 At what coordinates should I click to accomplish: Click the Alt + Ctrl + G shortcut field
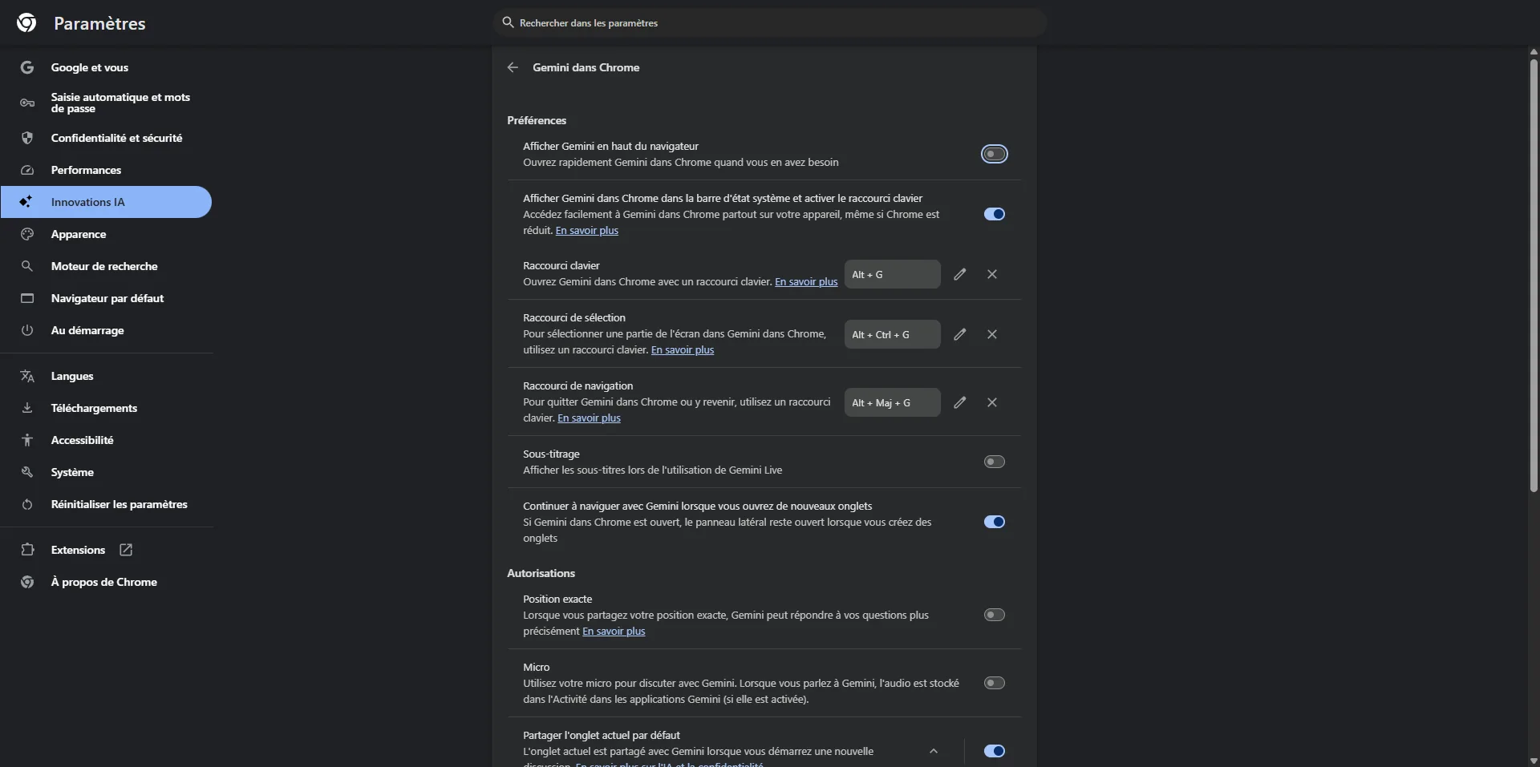(x=893, y=334)
